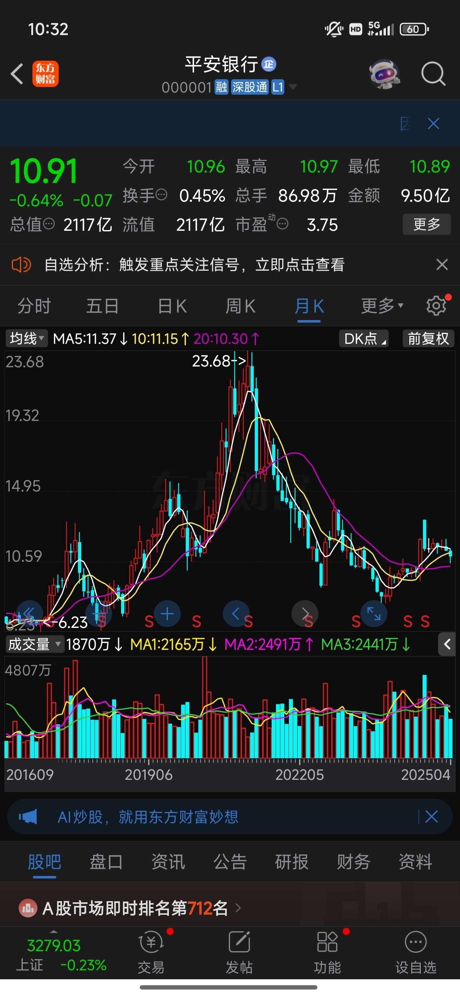Tap the 融 margin trading tag

pos(221,87)
